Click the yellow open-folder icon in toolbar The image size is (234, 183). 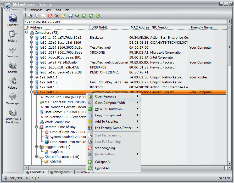point(64,16)
